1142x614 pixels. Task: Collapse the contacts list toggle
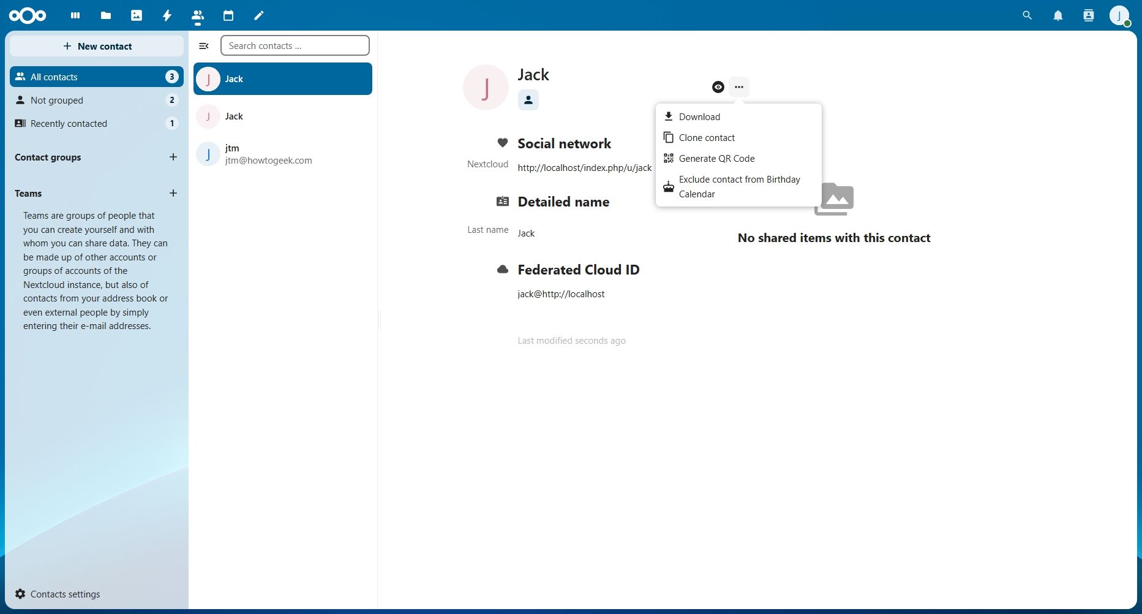click(204, 46)
